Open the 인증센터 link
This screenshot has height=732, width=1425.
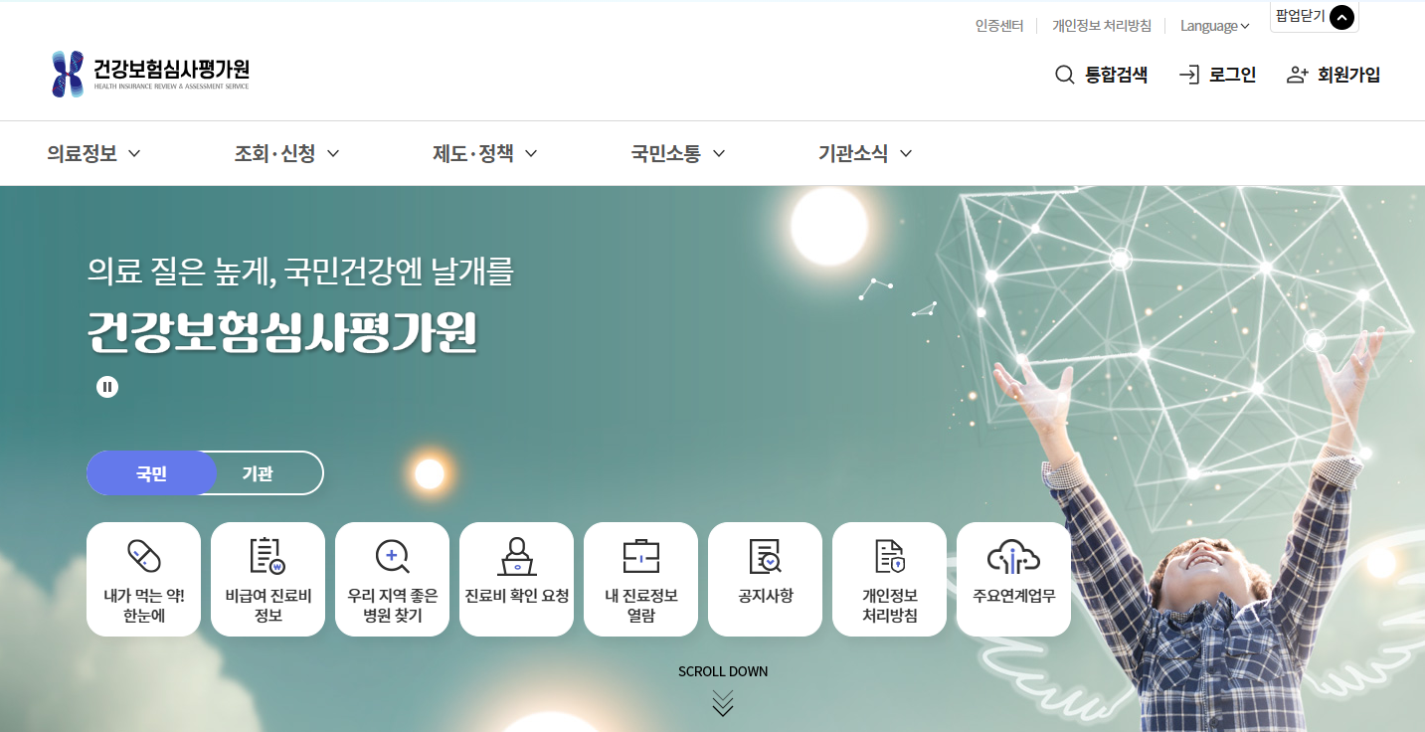(999, 26)
